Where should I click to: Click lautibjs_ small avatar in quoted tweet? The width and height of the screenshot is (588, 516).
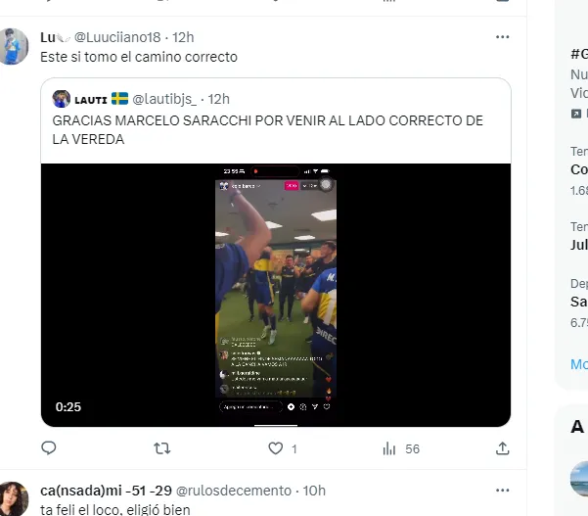62,99
